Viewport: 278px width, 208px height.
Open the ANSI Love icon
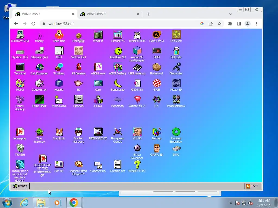click(98, 67)
